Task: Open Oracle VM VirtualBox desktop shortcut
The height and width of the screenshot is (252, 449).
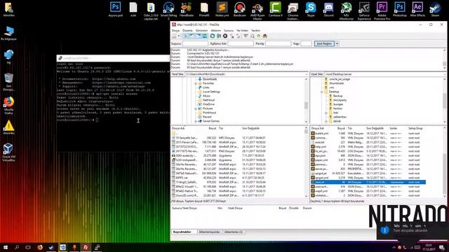Action: point(8,153)
